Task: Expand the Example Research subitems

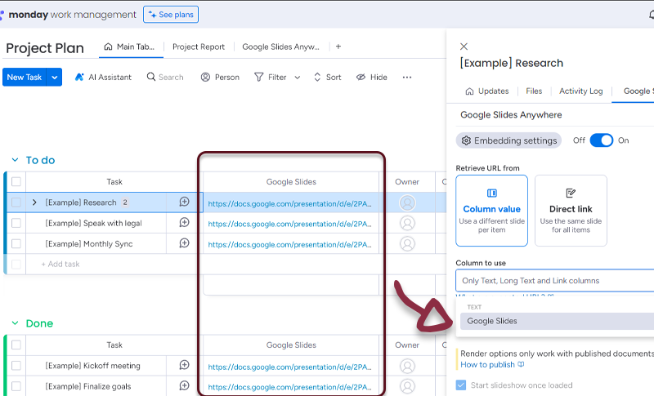Action: pyautogui.click(x=34, y=202)
